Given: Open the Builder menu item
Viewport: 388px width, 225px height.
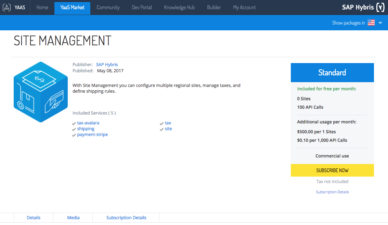Looking at the screenshot, I should click(x=214, y=7).
